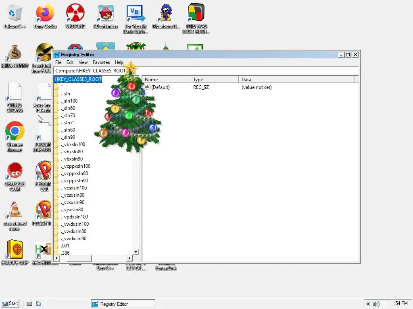
Task: Select the Falcon C++ desktop icon
Action: pyautogui.click(x=15, y=16)
